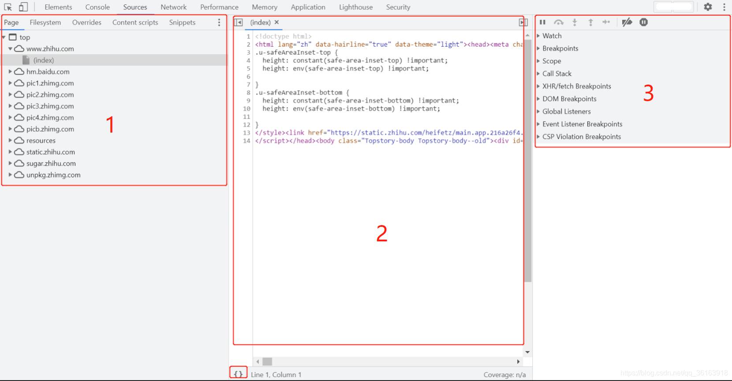The image size is (732, 381).
Task: Expand XHR/fetch Breakpoints section
Action: (x=538, y=86)
